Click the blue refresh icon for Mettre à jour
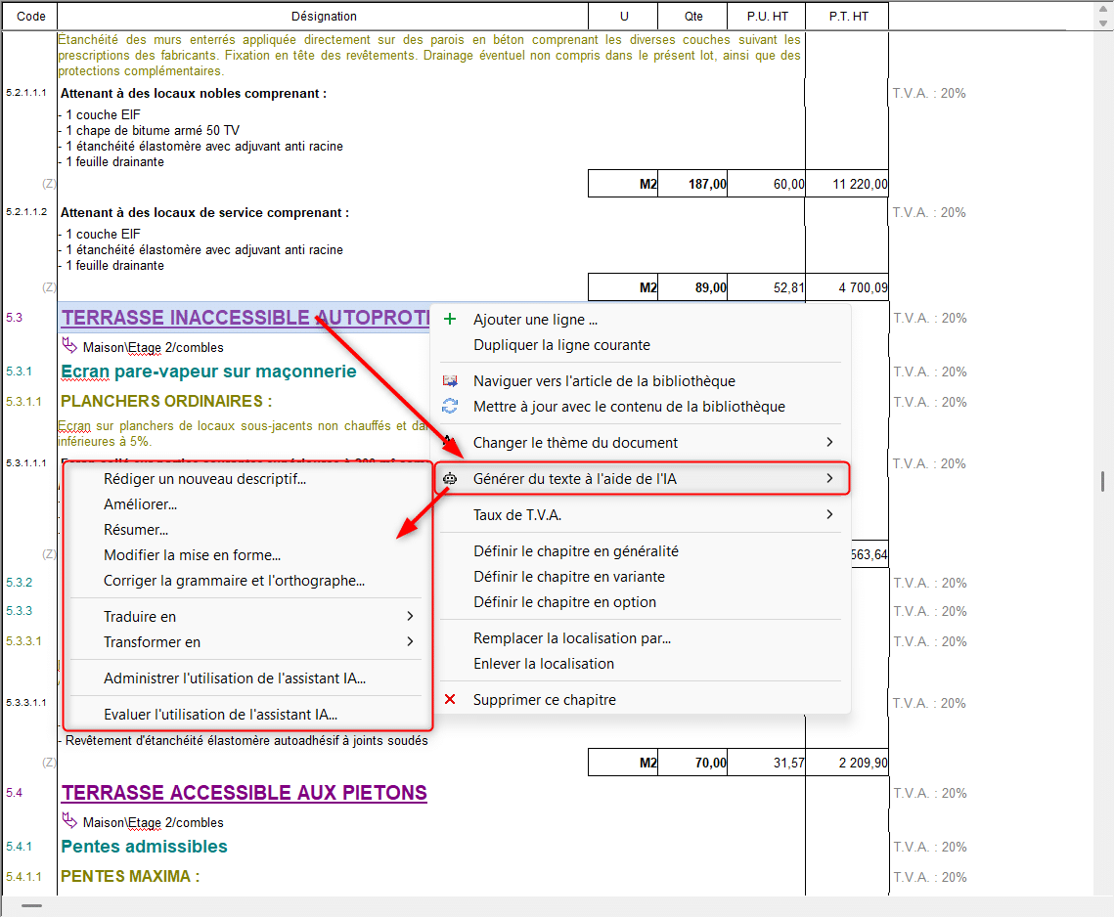This screenshot has width=1115, height=918. tap(450, 407)
